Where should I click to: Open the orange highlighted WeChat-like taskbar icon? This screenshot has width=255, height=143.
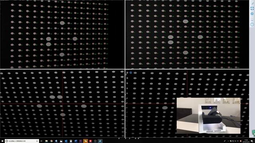86,141
